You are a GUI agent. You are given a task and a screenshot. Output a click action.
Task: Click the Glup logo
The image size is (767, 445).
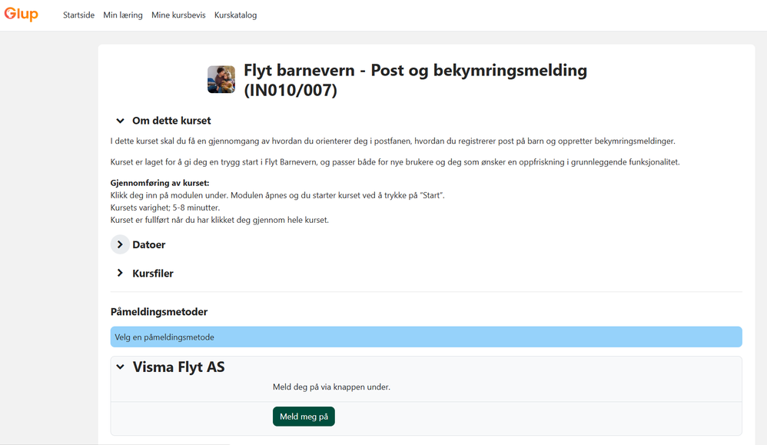21,15
